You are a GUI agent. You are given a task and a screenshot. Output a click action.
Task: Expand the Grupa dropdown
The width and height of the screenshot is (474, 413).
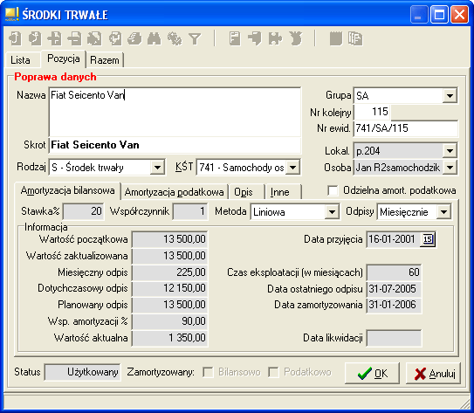450,96
